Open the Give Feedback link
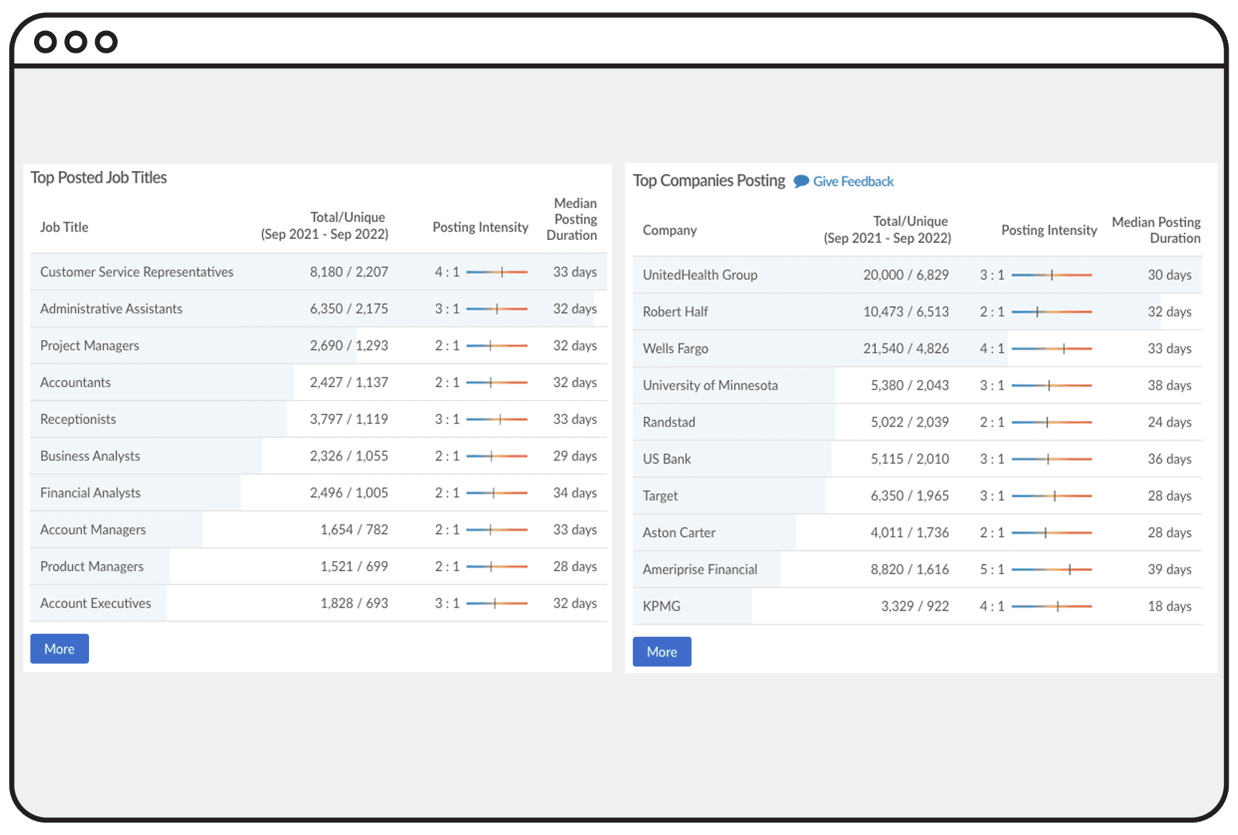The height and width of the screenshot is (835, 1238). pos(853,181)
